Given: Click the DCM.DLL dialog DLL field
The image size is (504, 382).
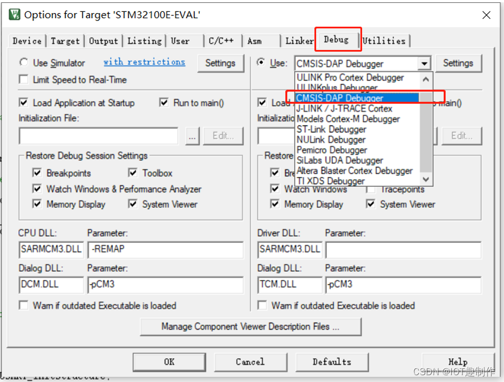Looking at the screenshot, I should (52, 285).
